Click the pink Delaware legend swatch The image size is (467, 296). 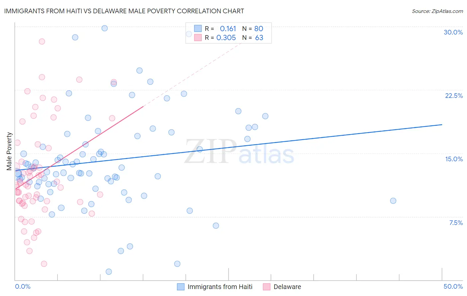266,287
